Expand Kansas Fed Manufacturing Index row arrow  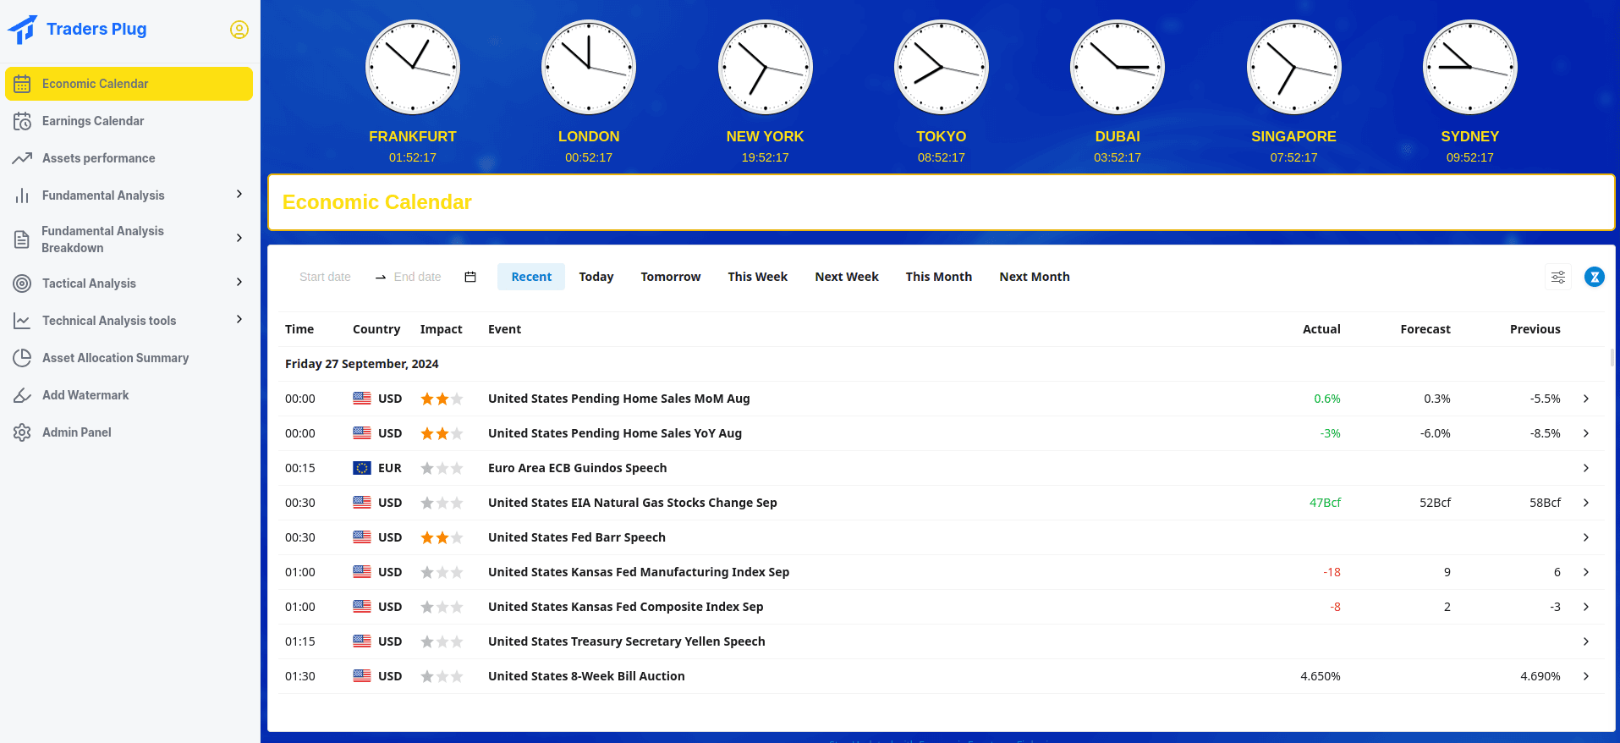pyautogui.click(x=1586, y=572)
